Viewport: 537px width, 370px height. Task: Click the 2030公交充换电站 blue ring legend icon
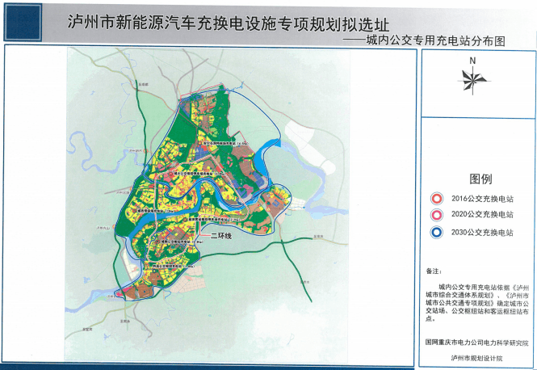437,233
